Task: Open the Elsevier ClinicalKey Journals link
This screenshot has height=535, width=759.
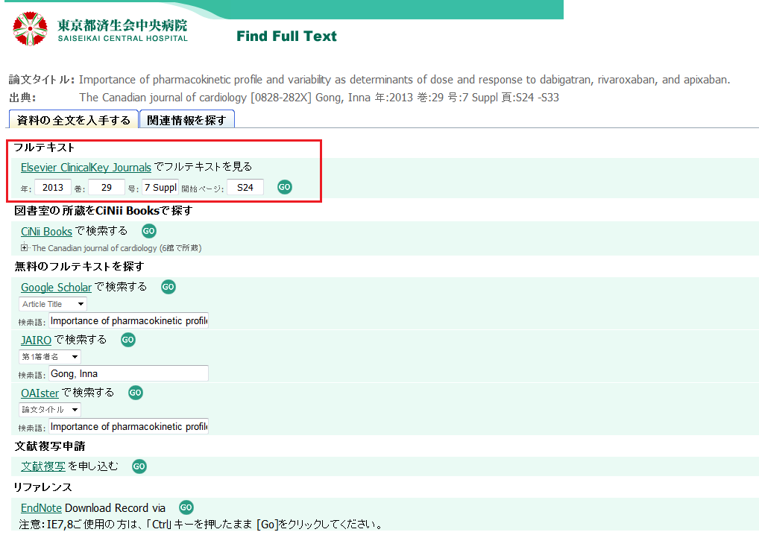Action: 86,168
